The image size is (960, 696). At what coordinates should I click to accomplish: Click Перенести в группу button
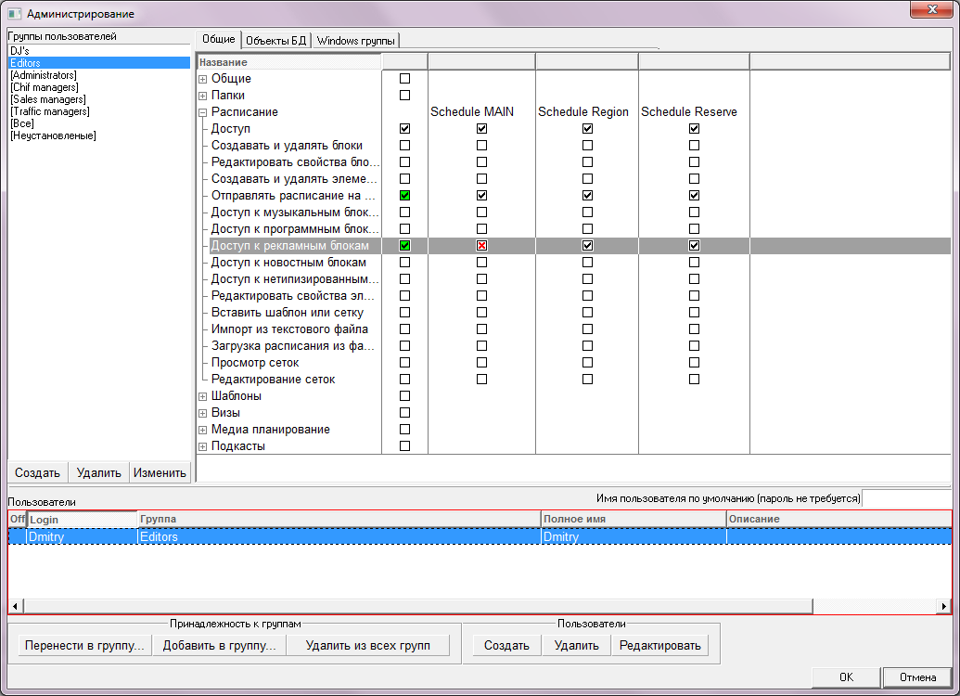pyautogui.click(x=84, y=646)
